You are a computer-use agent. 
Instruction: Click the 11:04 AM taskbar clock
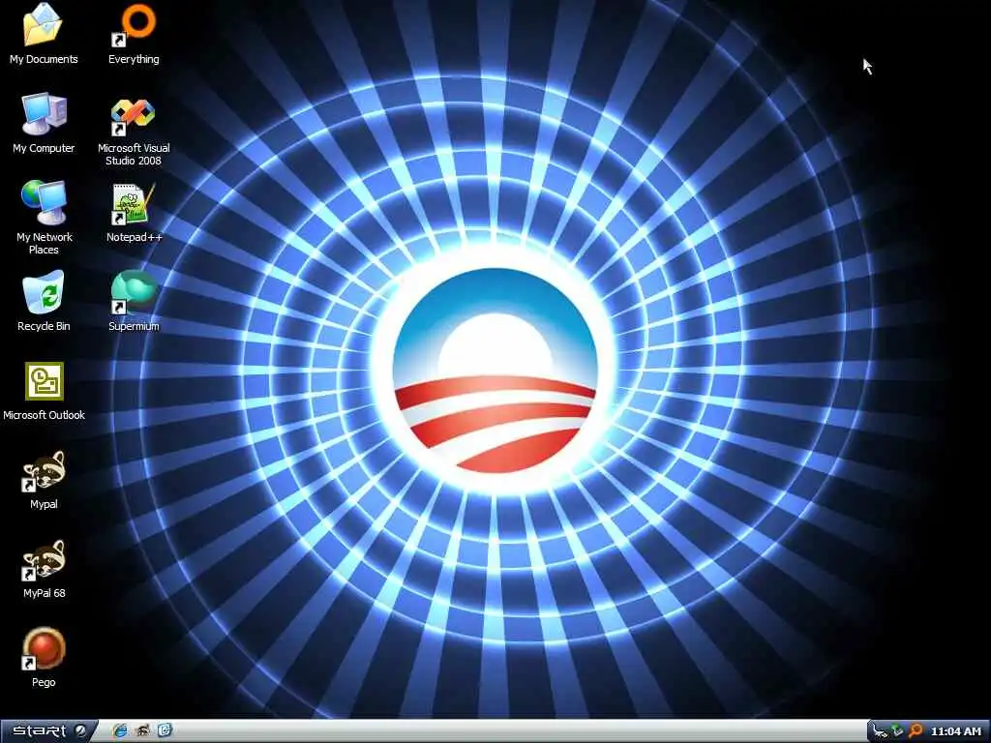[x=955, y=731]
